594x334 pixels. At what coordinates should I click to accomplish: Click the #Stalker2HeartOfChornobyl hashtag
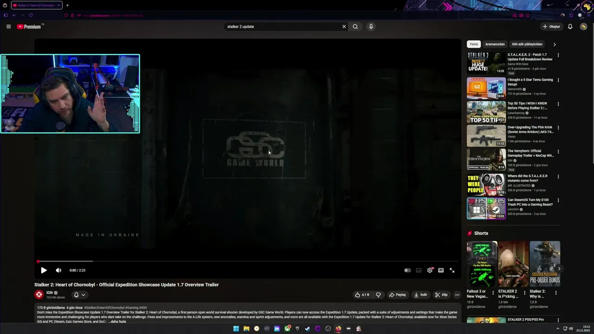pyautogui.click(x=104, y=308)
